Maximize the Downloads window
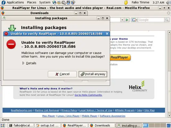Viewport: 171px width, 128px height. (81, 13)
